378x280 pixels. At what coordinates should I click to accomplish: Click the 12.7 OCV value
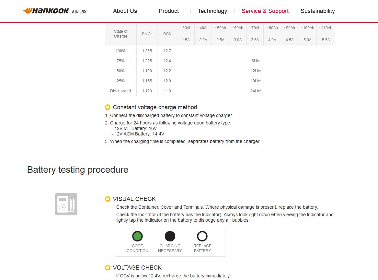click(x=167, y=51)
